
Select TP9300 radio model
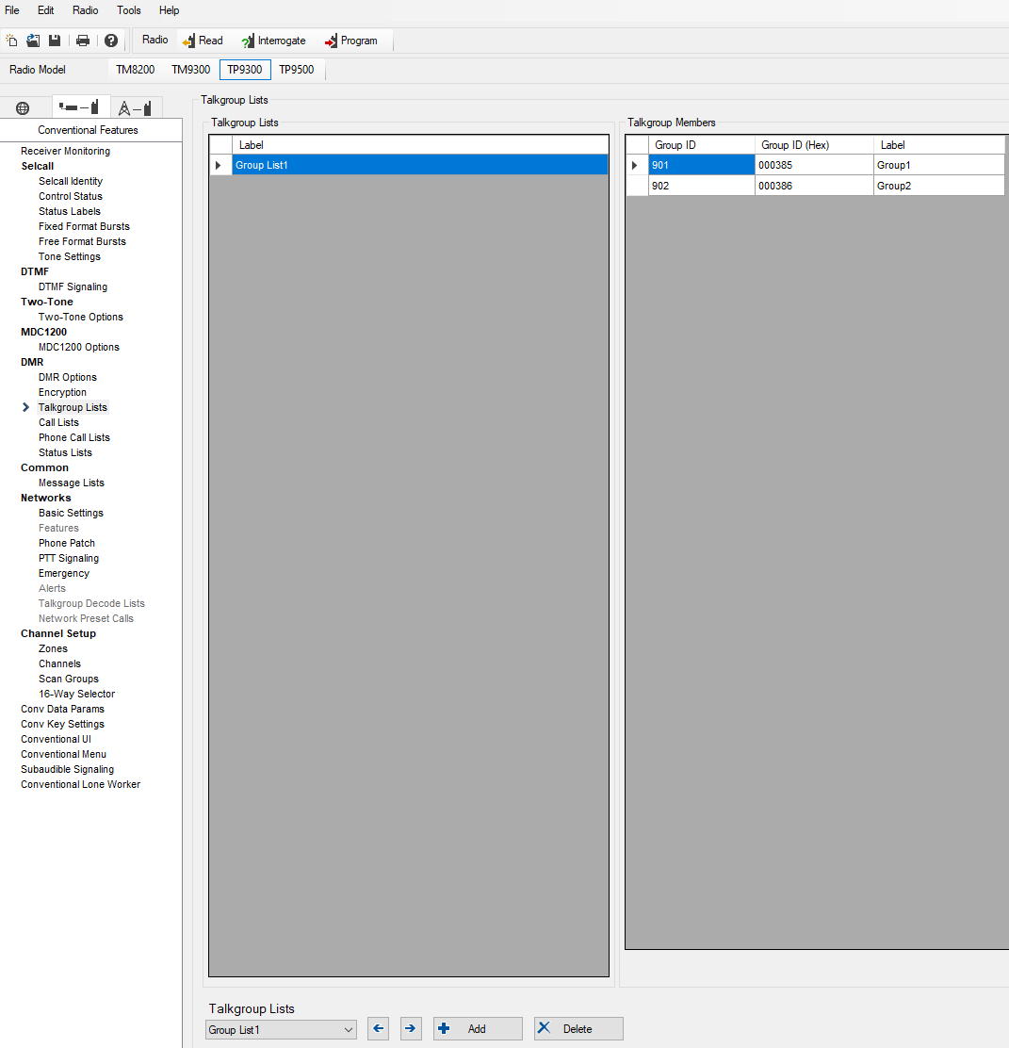pyautogui.click(x=245, y=70)
